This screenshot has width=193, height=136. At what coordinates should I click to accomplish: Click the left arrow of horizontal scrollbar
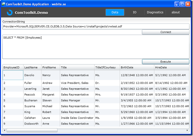[x=4, y=130]
